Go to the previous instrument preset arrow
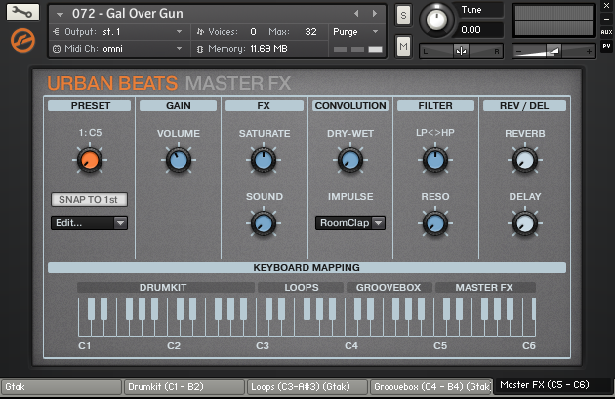Screen dimensions: 615x399 tap(356, 14)
